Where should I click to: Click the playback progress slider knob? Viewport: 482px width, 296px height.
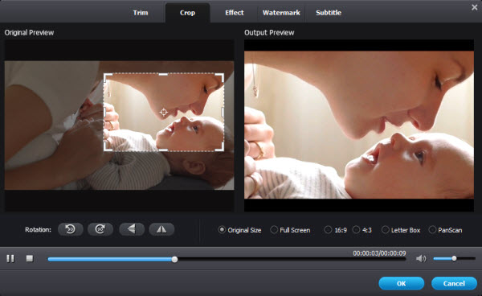point(174,259)
